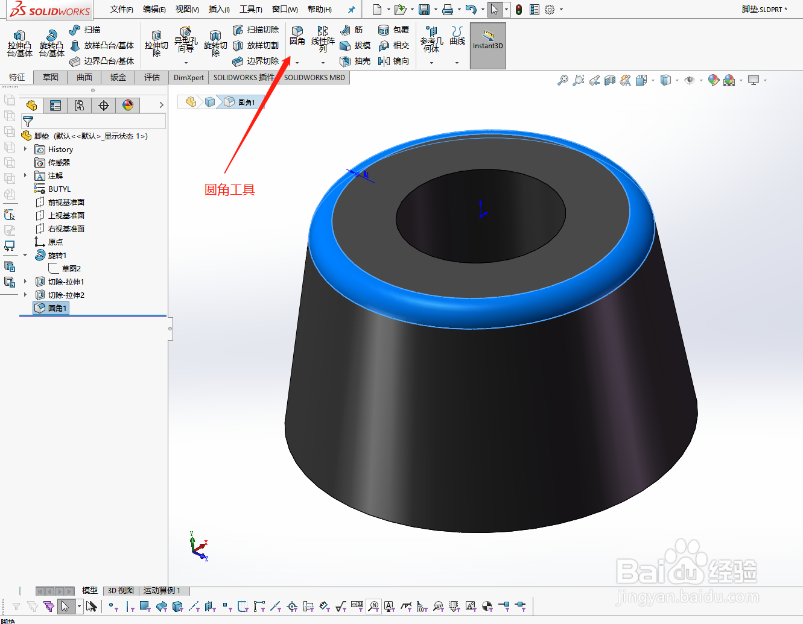Click the 边界切除 boundary cut tool
803x624 pixels.
click(256, 61)
